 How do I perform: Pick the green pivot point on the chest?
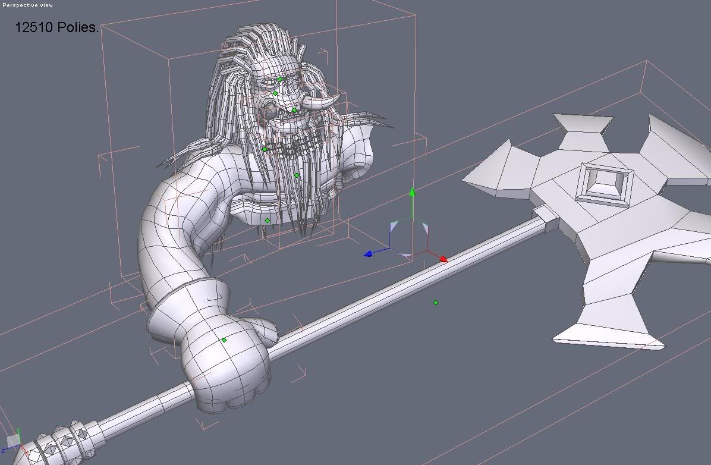(268, 221)
